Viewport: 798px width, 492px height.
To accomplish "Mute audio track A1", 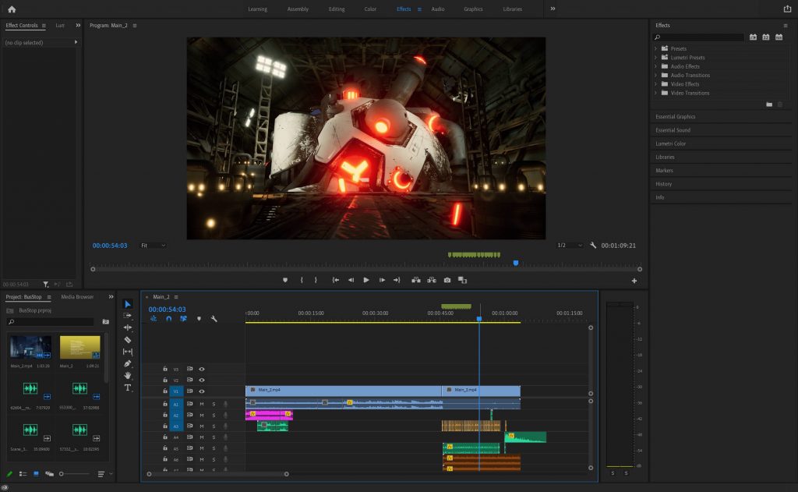I will tap(202, 404).
